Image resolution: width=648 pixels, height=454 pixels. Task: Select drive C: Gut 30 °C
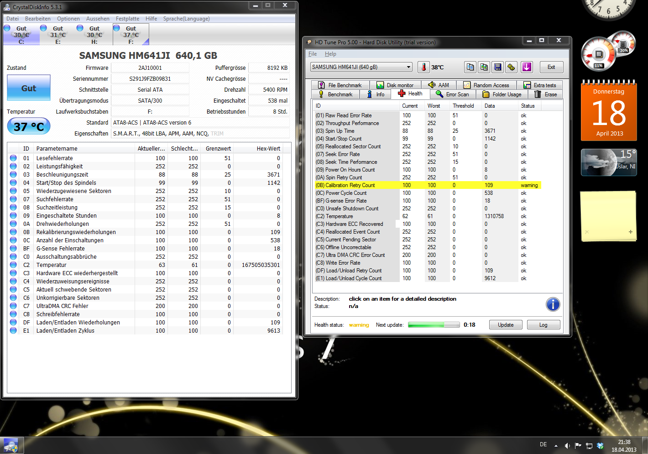(21, 34)
